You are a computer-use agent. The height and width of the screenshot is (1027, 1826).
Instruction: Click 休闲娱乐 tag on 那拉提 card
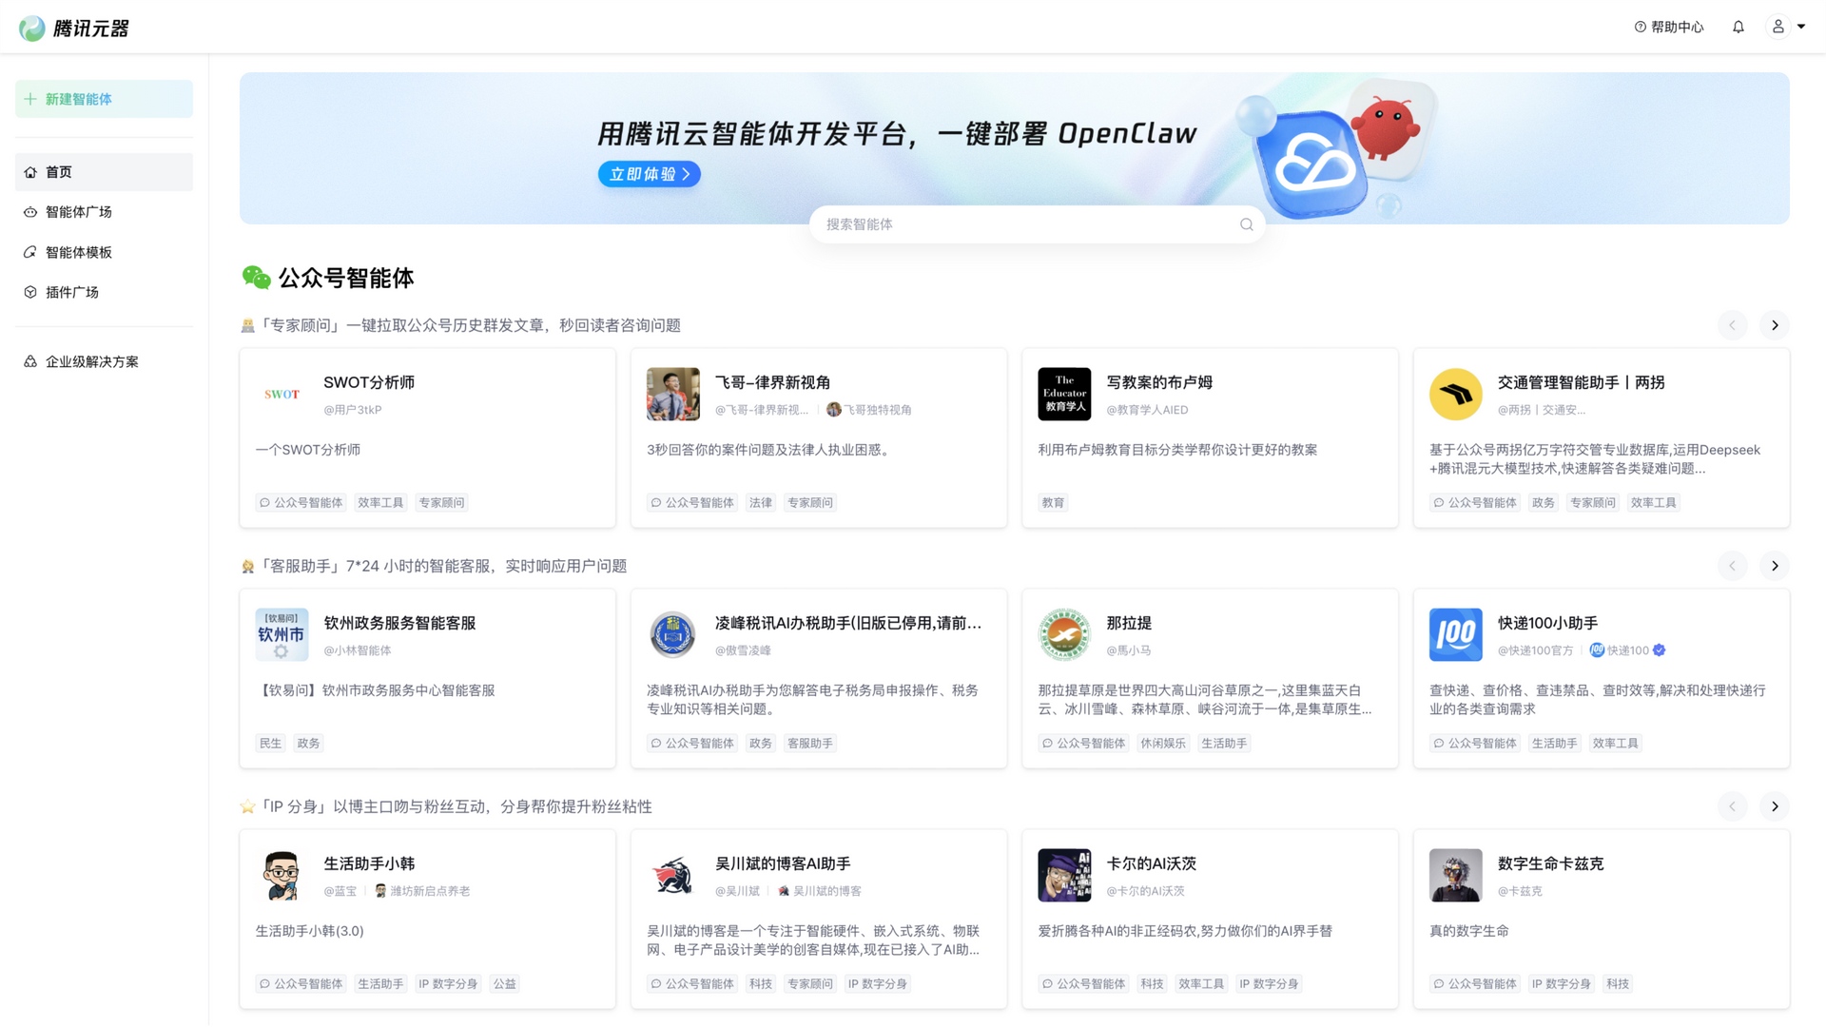click(x=1163, y=743)
